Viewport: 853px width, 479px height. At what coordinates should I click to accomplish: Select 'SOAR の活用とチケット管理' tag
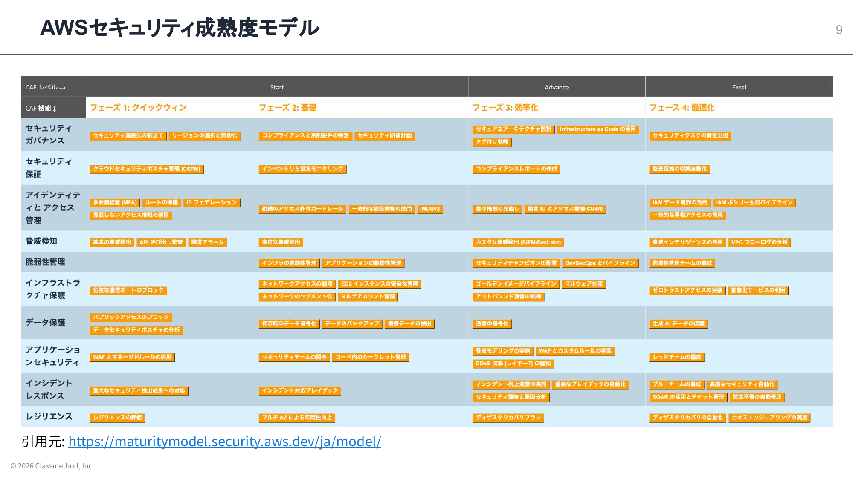click(688, 397)
